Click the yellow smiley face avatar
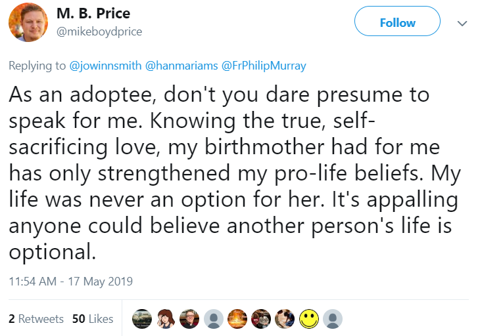 point(309,319)
